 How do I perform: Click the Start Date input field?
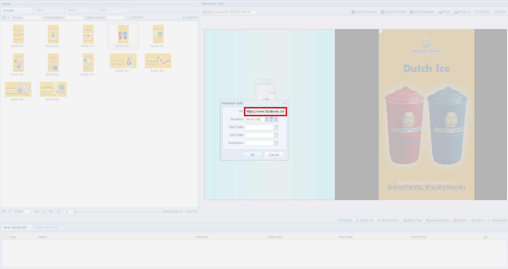[260, 127]
